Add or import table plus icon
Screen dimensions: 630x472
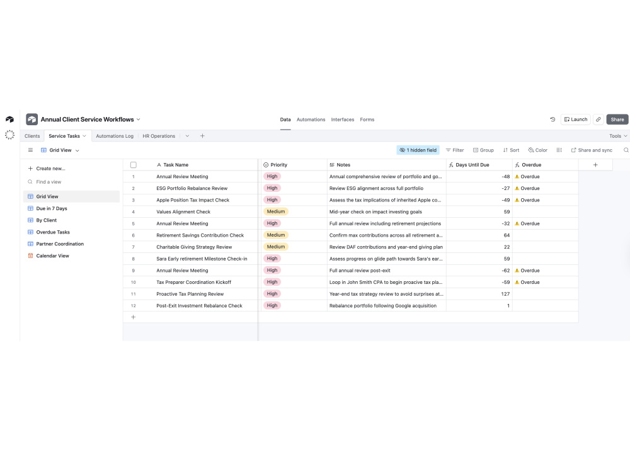(202, 136)
